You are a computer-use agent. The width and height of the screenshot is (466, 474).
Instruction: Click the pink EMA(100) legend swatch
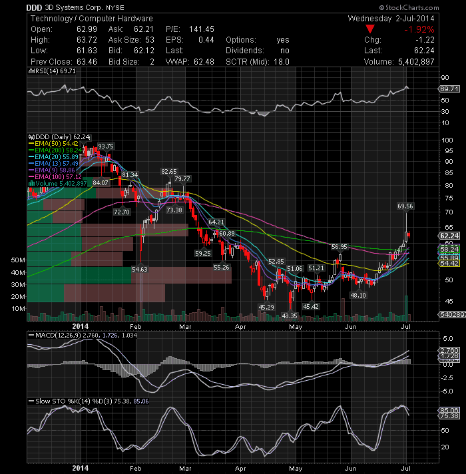(x=31, y=177)
